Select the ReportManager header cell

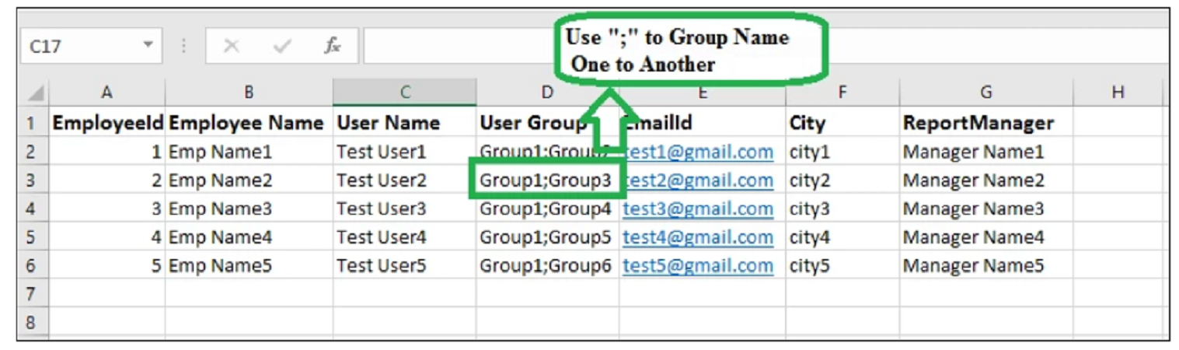tap(986, 123)
